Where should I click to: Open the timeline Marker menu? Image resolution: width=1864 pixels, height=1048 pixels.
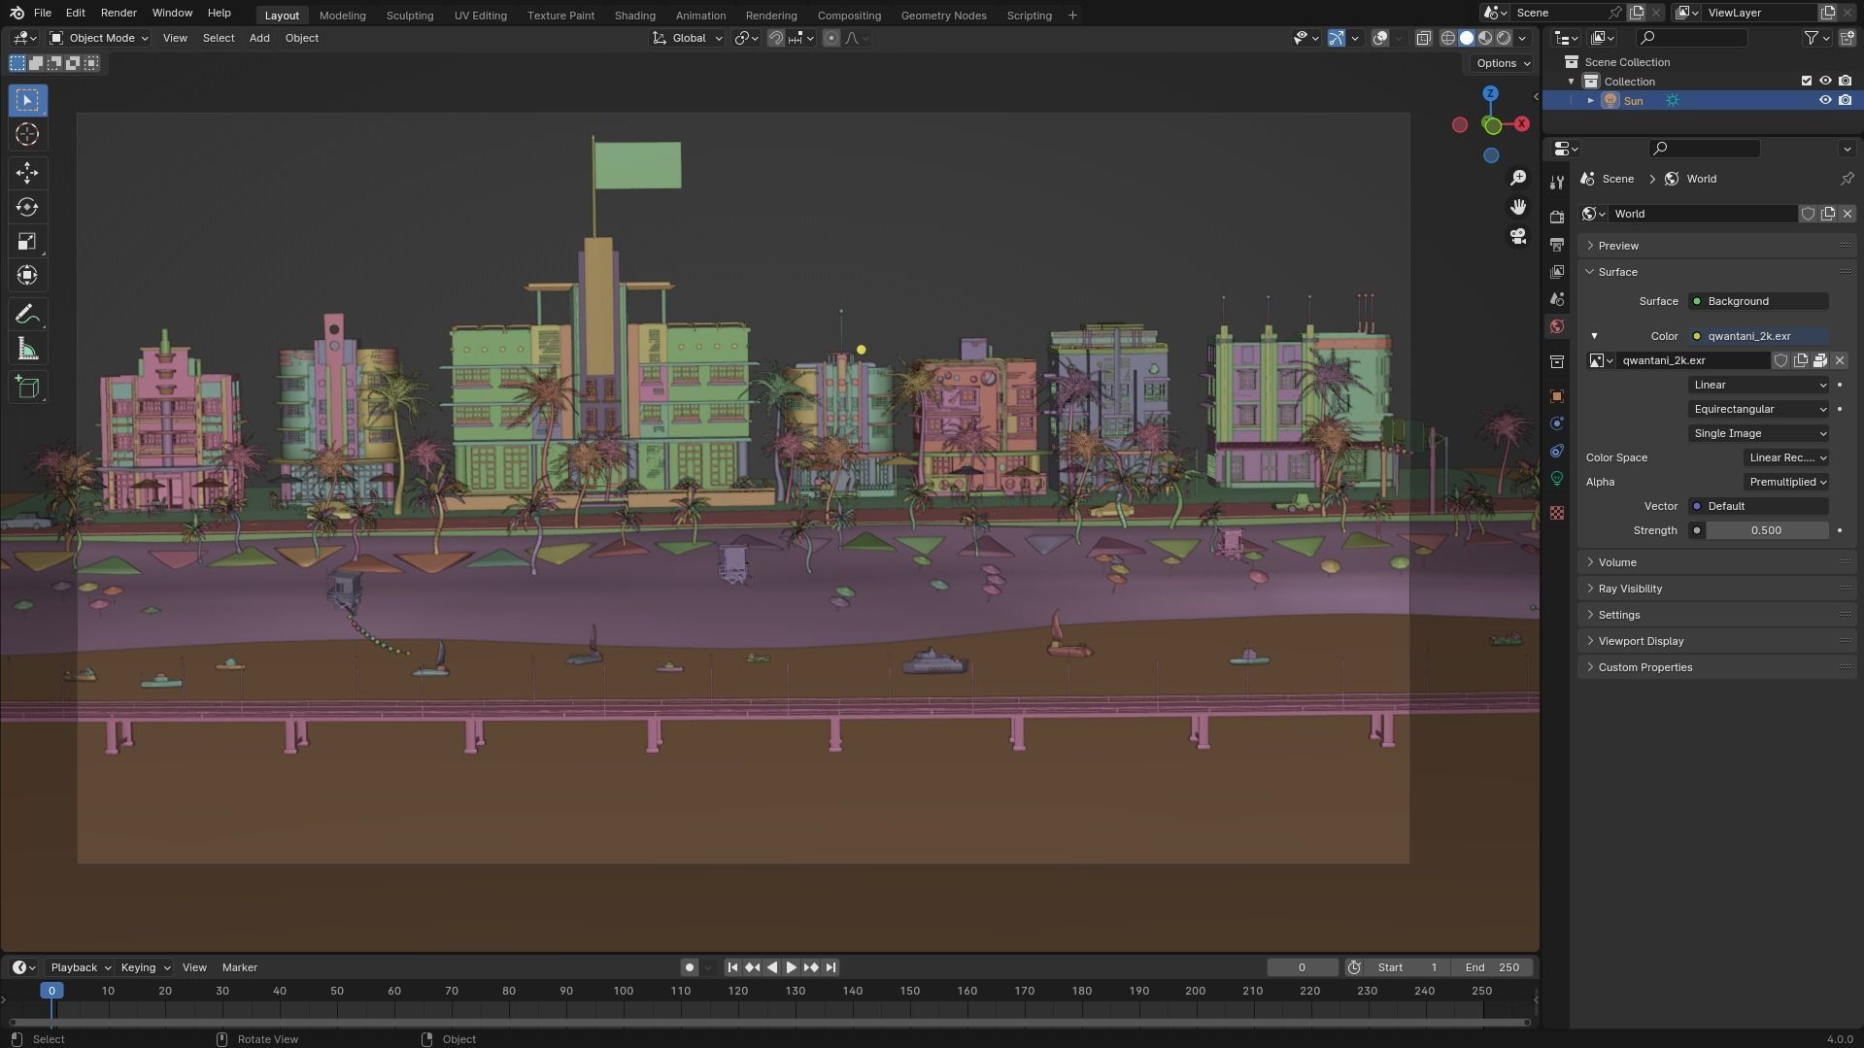click(240, 967)
